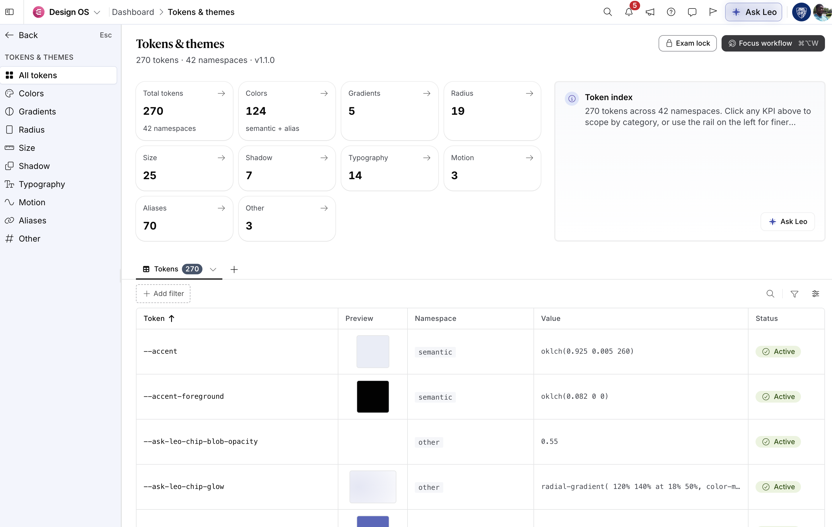Viewport: 832px width, 527px height.
Task: Open Typography card arrow
Action: click(427, 158)
